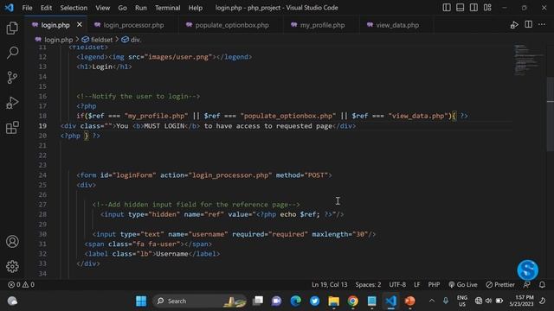Switch to the populate_optionbox.php tab
The image size is (554, 311).
click(231, 25)
